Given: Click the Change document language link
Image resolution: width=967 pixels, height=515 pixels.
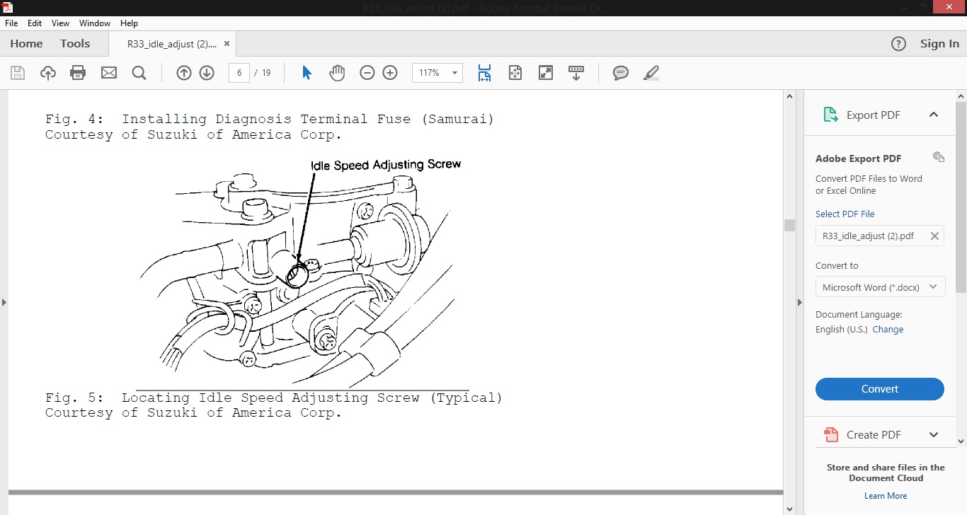Looking at the screenshot, I should [888, 330].
